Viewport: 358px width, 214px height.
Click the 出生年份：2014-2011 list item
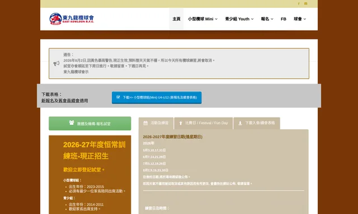point(86,205)
